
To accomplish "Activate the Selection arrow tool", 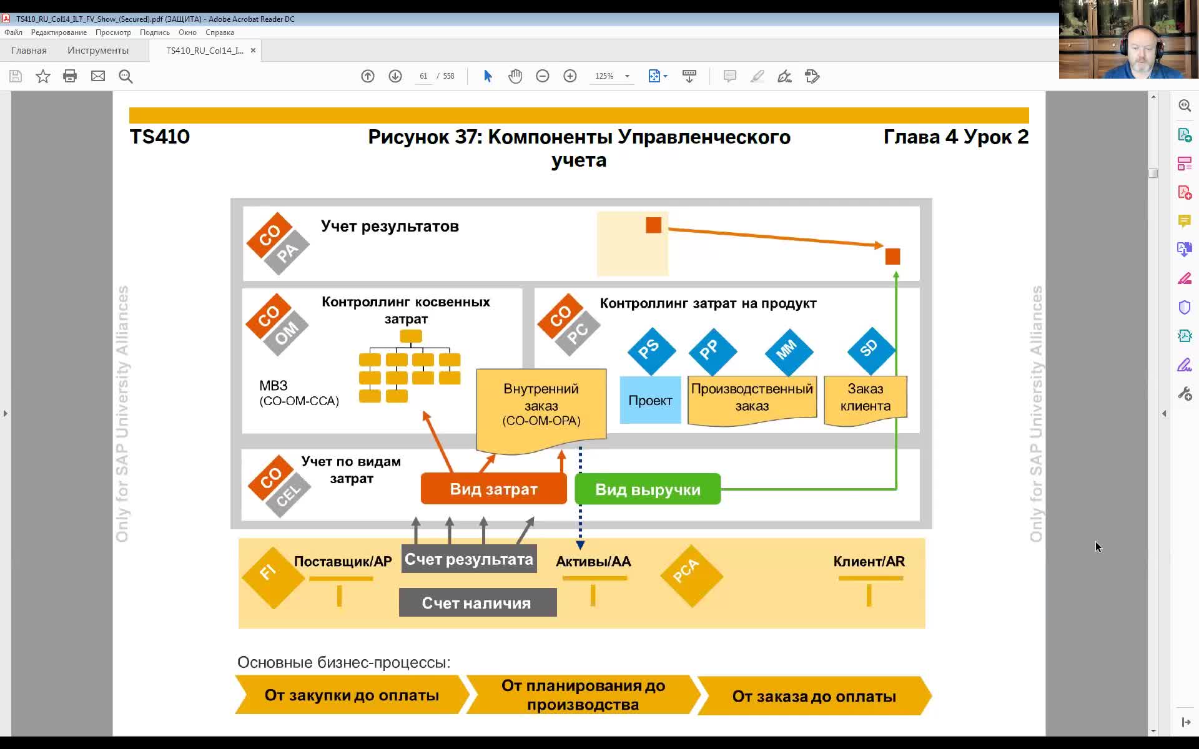I will click(488, 76).
